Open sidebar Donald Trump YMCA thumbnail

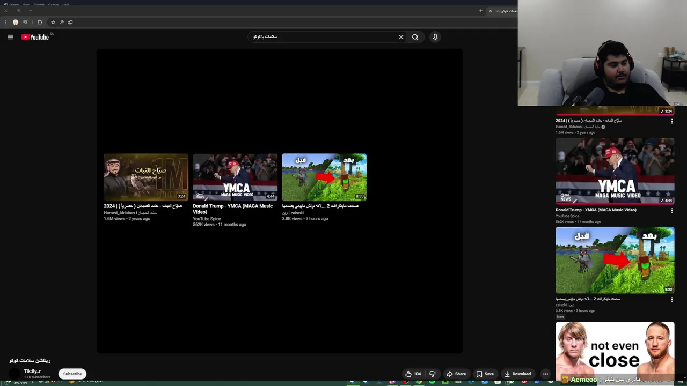pyautogui.click(x=615, y=170)
